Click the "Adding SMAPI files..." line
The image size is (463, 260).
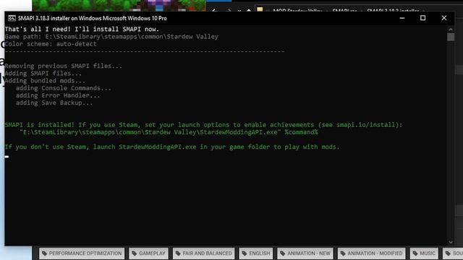point(43,74)
